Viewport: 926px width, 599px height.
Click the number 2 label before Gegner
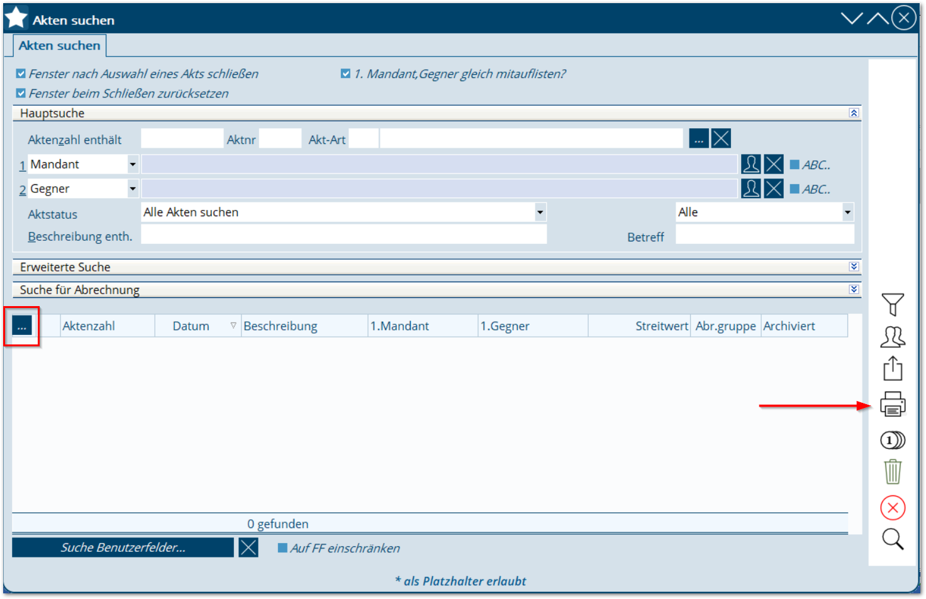(23, 189)
